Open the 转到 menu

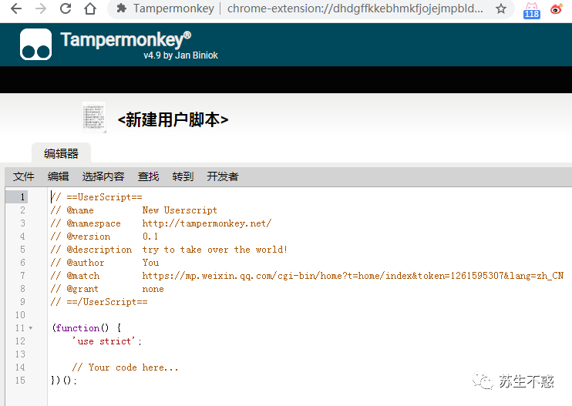click(183, 176)
